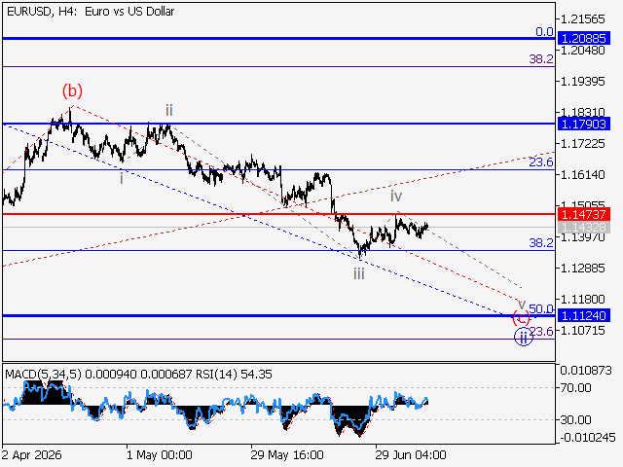Click the gray 1.14328 current price tag
Screen dimensions: 623x467
[x=584, y=228]
